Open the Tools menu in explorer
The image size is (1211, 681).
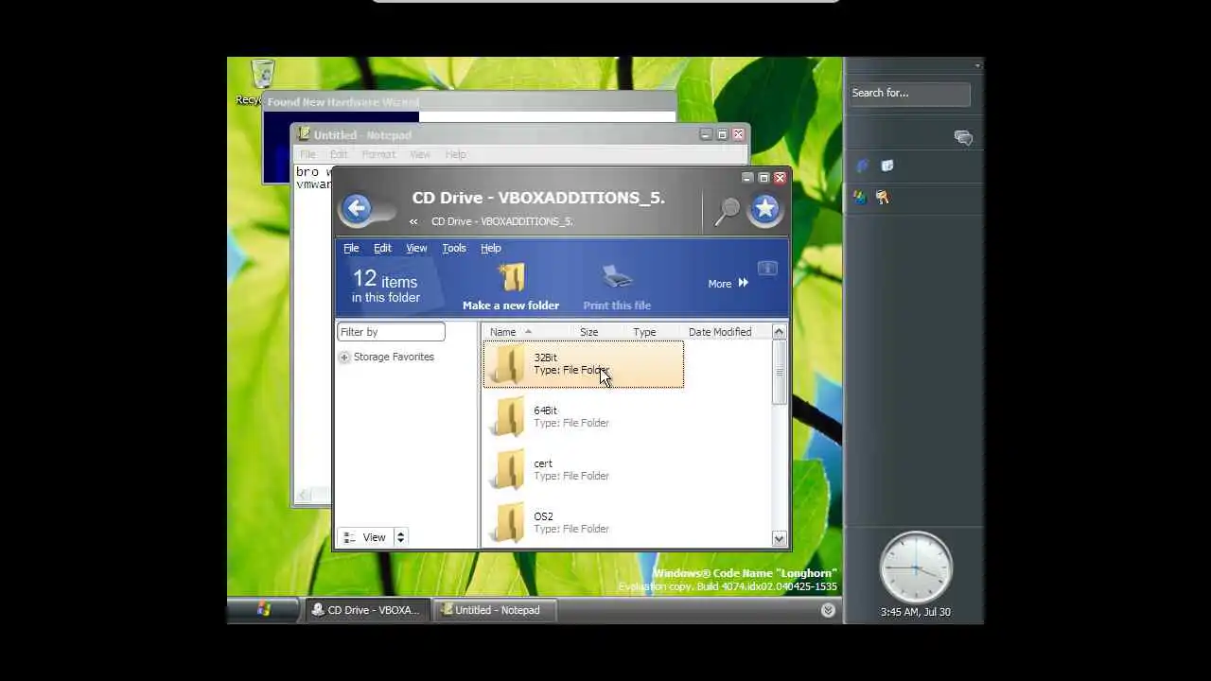[454, 248]
